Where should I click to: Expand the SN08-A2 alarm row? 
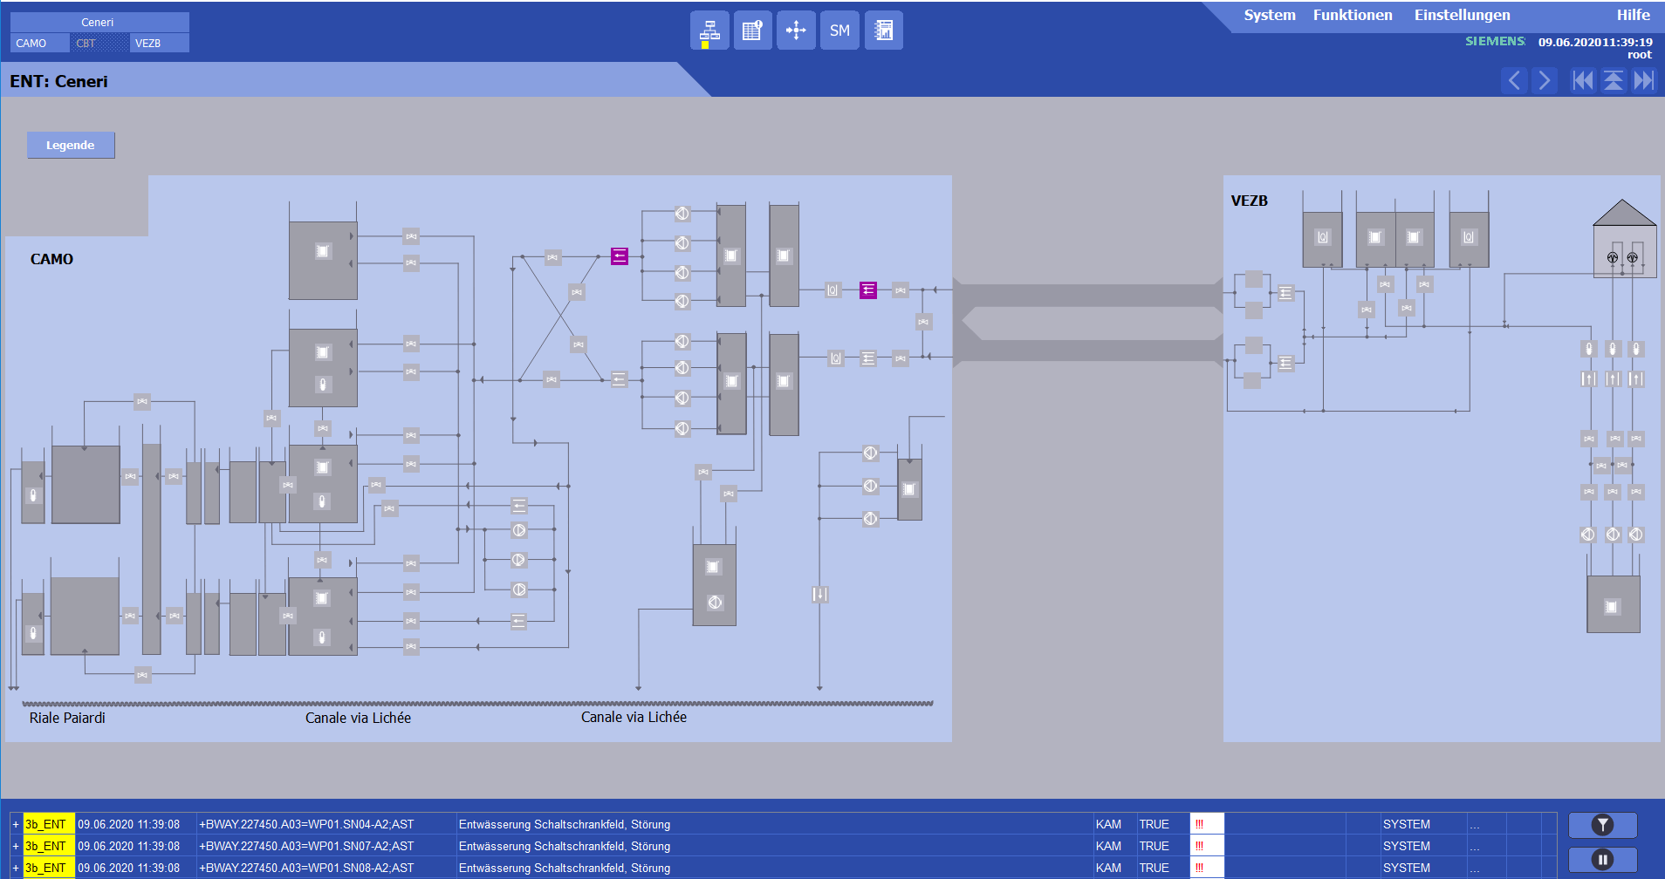16,868
